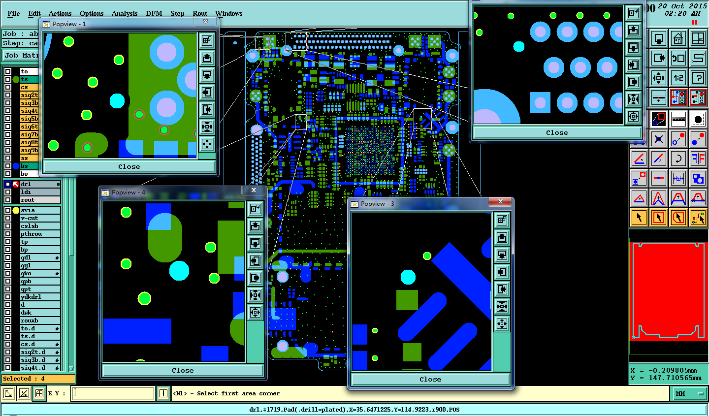
Task: Click the snap to center X icon
Action: (659, 139)
